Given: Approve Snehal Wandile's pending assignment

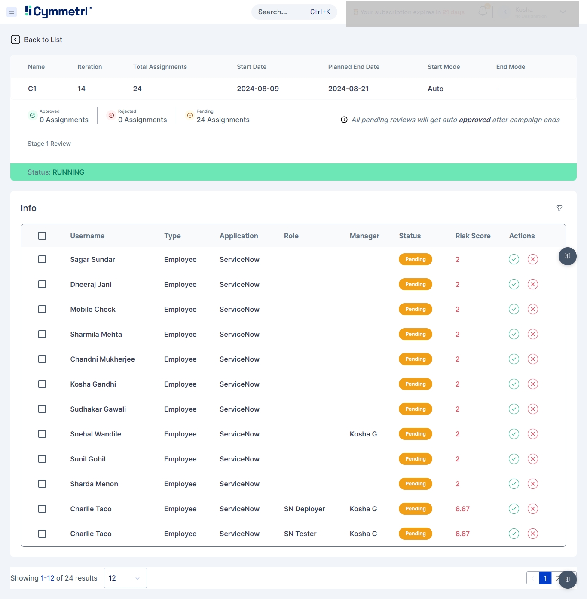Looking at the screenshot, I should (x=514, y=434).
